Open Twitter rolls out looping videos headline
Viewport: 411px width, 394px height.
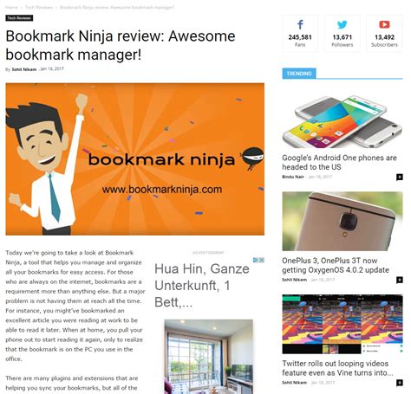point(337,368)
